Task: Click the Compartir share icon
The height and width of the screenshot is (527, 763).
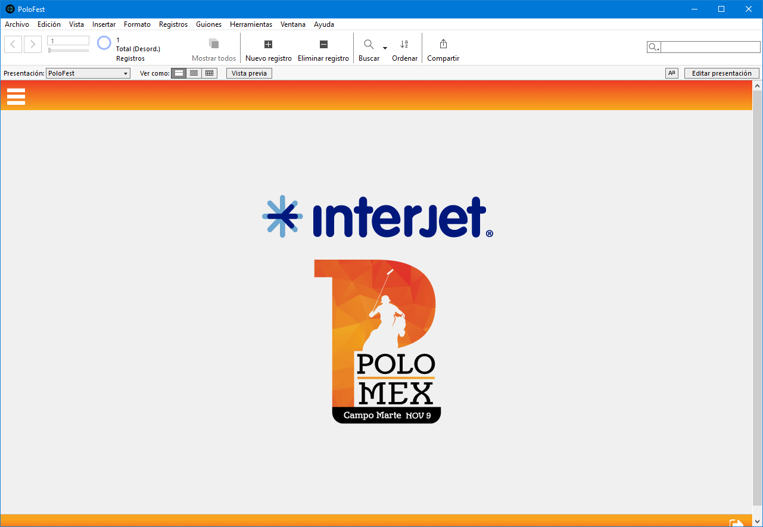Action: 443,44
